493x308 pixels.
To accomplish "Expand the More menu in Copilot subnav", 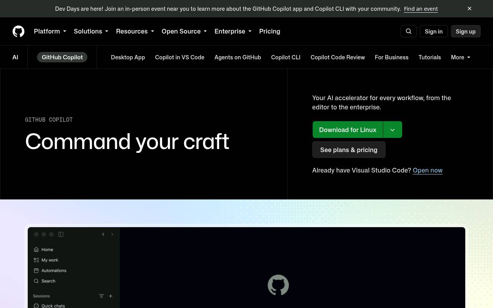I will coord(461,57).
